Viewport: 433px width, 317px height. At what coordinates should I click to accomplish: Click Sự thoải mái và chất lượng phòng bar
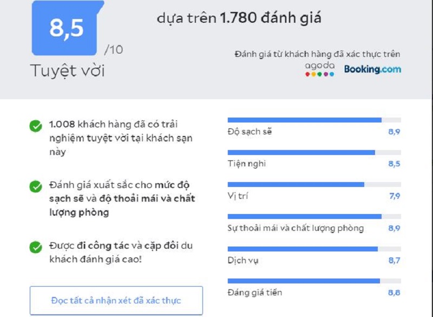click(x=314, y=216)
